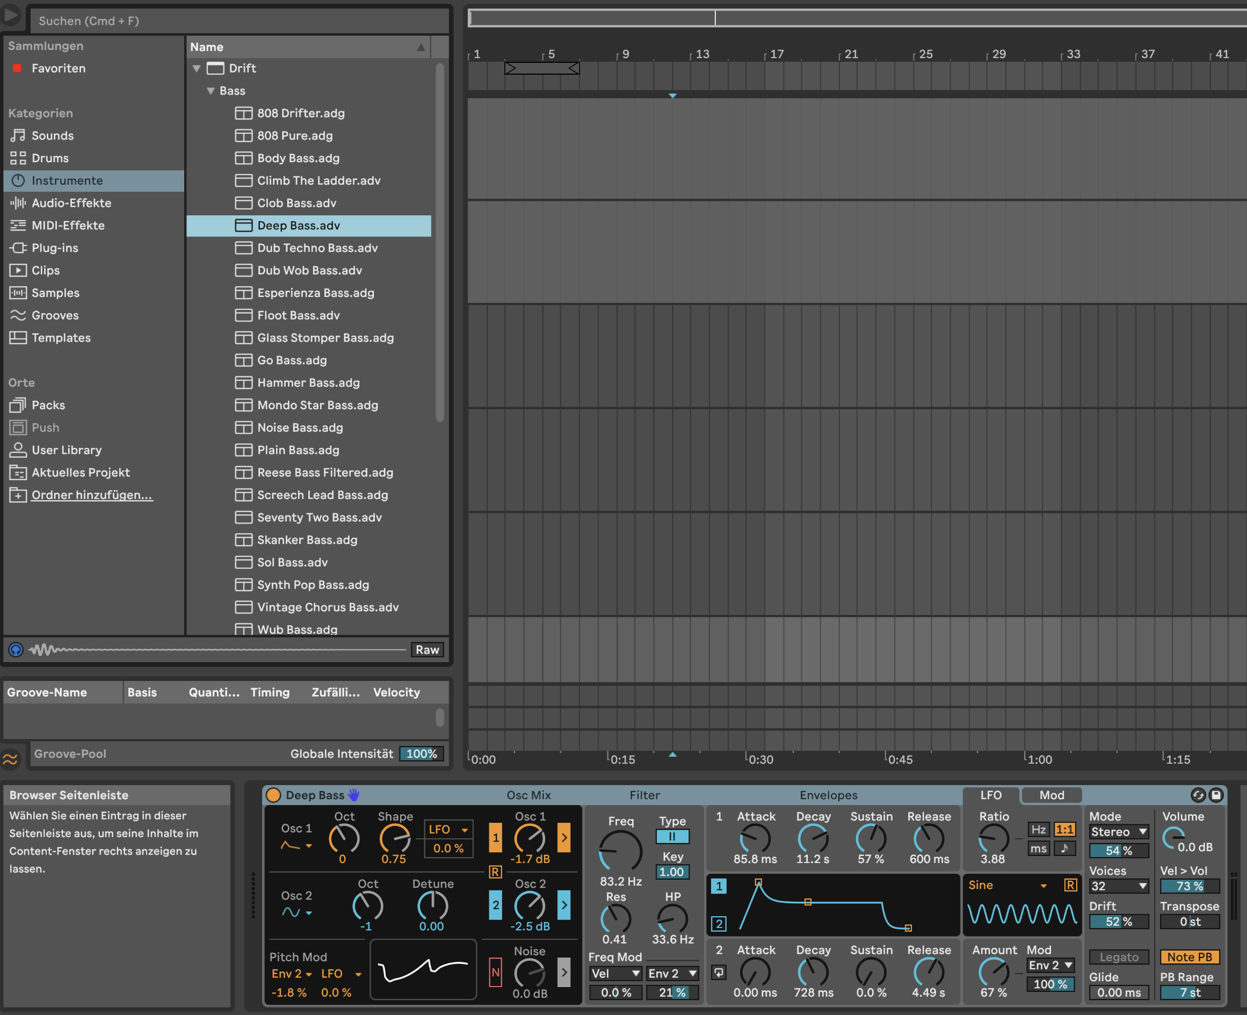Click the Globale Intensität 100% field
Screen dimensions: 1247x1015
422,753
